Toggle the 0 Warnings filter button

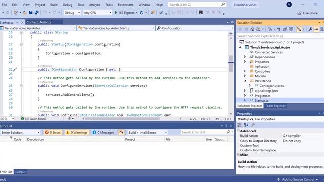77,132
